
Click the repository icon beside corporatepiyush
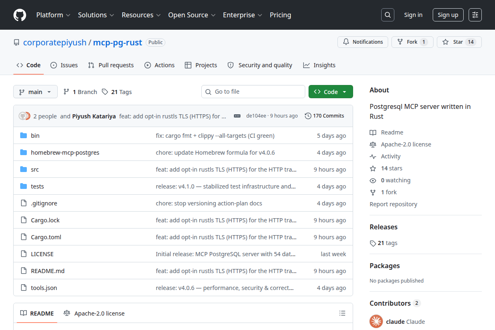point(16,42)
